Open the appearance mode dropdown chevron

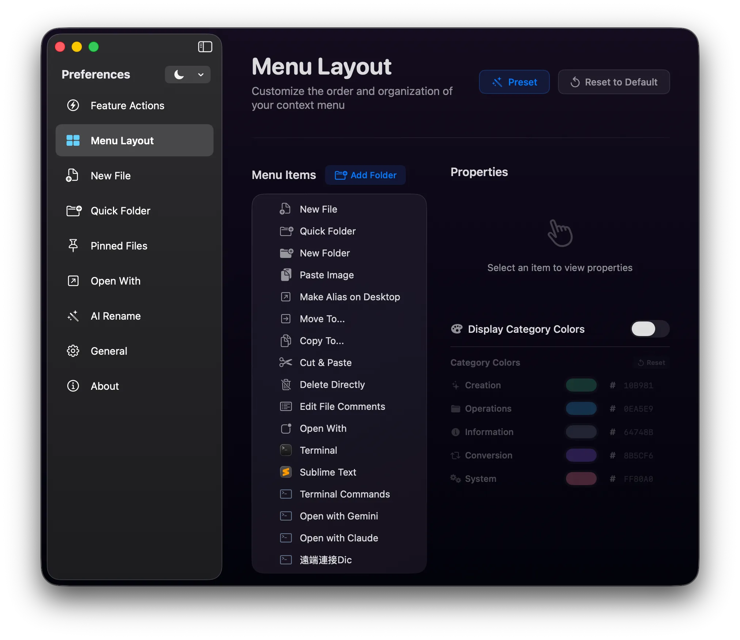pyautogui.click(x=201, y=75)
